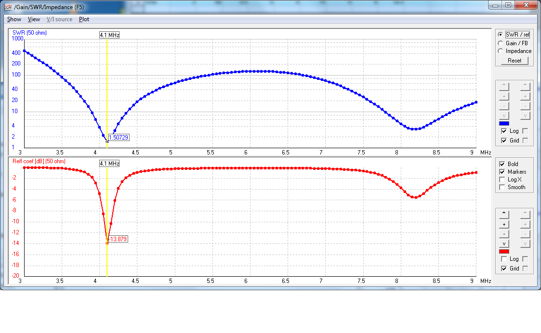Maximize the Gain/SWR/Impedance window
This screenshot has height=333, width=541.
point(508,5)
